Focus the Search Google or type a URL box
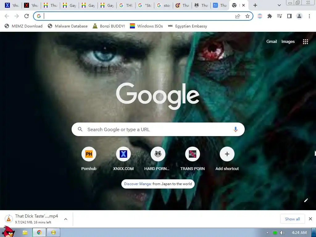 click(x=158, y=129)
